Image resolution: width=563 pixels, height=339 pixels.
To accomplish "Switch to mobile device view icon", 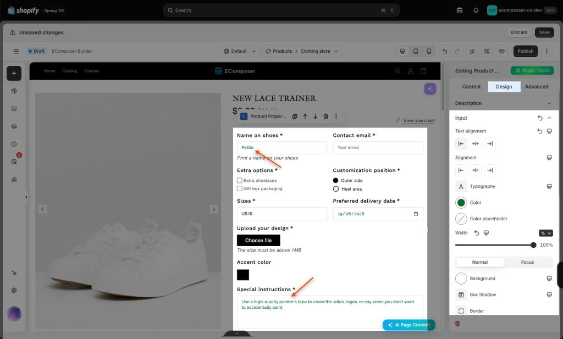I will pyautogui.click(x=429, y=51).
